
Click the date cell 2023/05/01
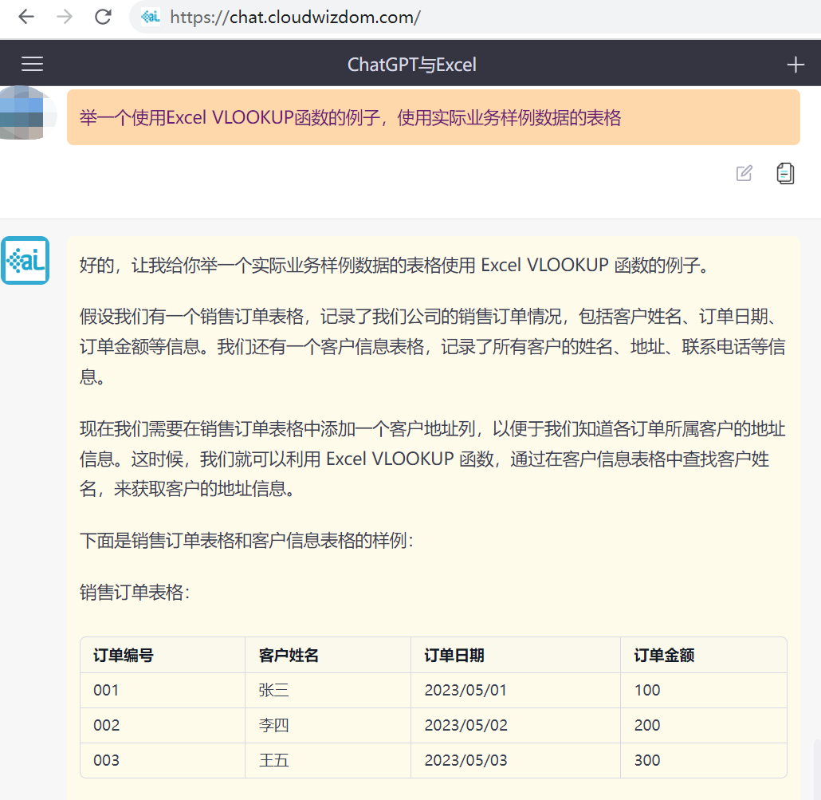pos(516,691)
